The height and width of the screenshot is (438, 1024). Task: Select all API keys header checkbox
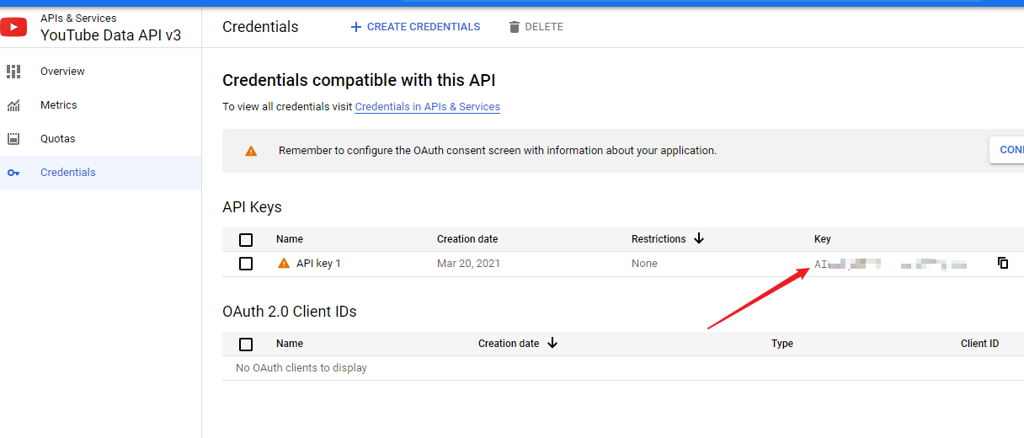246,239
